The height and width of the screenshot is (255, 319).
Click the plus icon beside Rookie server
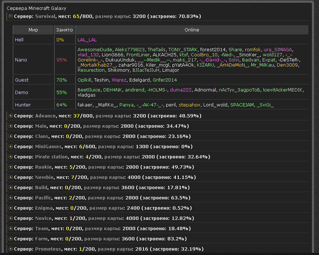[11, 167]
